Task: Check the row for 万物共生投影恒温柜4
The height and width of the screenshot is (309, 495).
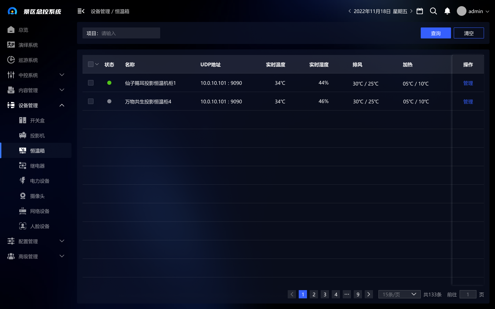Action: (x=91, y=101)
